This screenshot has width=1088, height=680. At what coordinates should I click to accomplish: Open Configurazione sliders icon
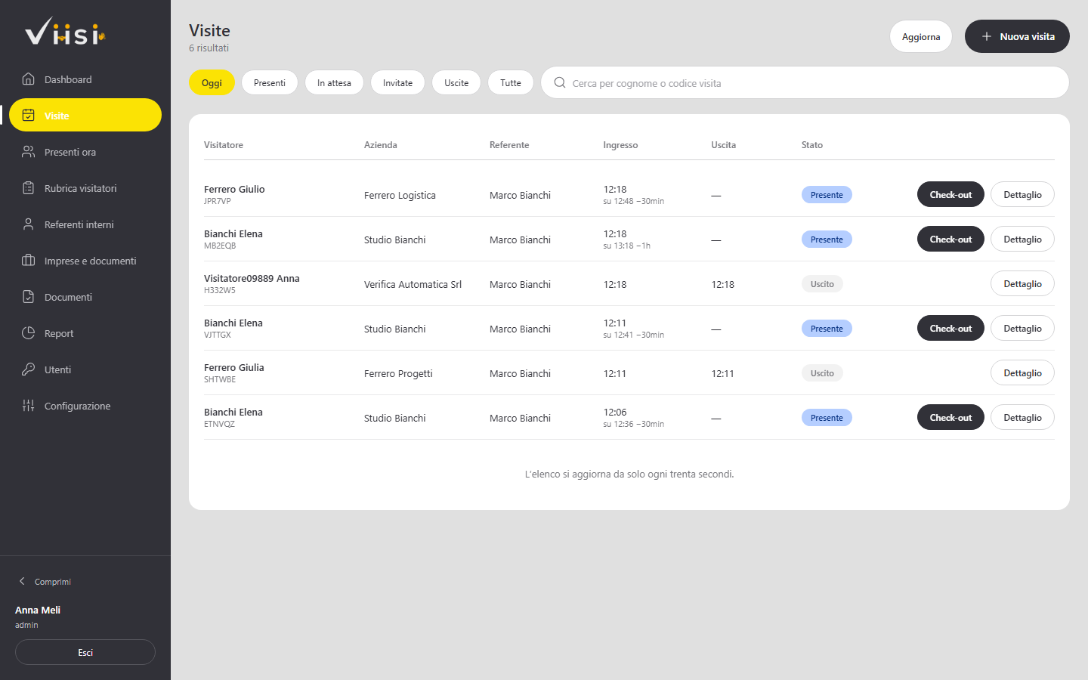[x=29, y=405]
